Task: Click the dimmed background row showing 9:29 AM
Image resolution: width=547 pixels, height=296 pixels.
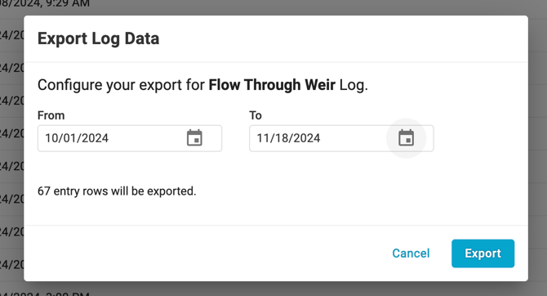Action: tap(45, 4)
